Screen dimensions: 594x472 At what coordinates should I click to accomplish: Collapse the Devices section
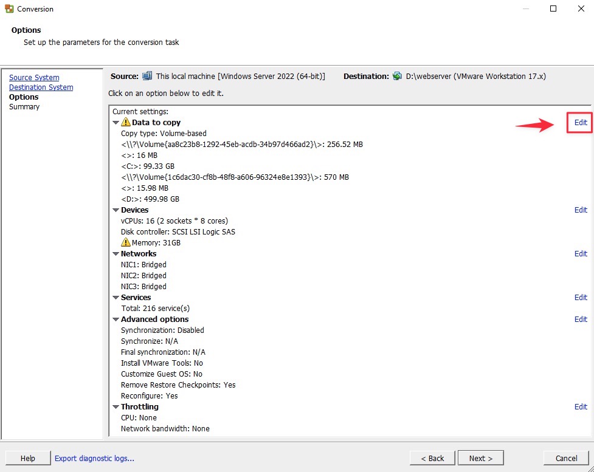click(116, 210)
